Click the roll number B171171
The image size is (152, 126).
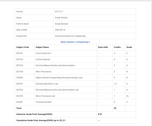coord(59,12)
